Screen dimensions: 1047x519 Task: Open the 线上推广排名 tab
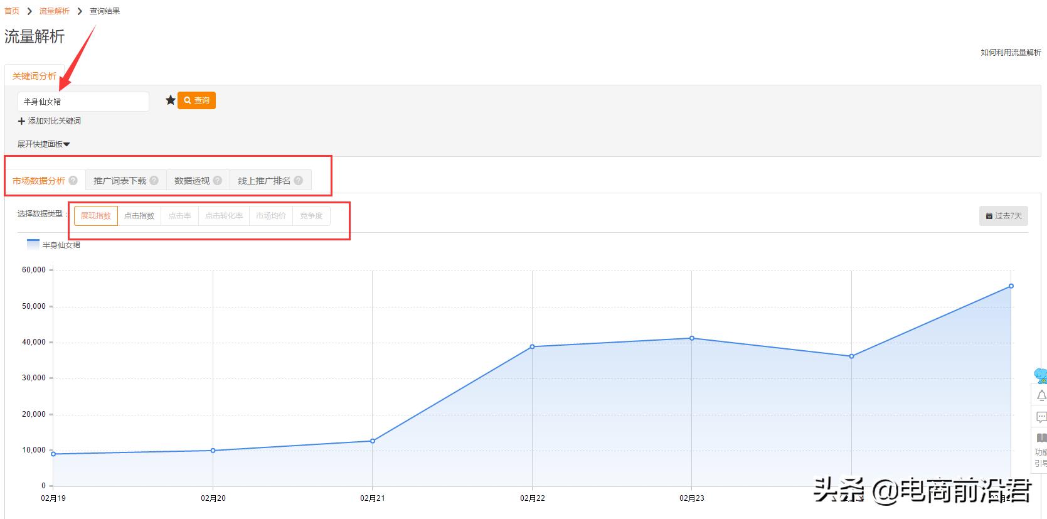coord(264,181)
